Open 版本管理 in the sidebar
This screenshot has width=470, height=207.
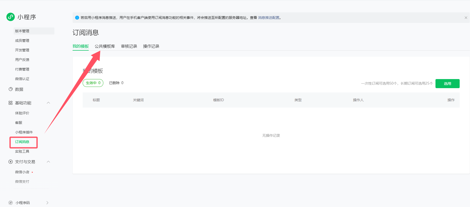(22, 31)
